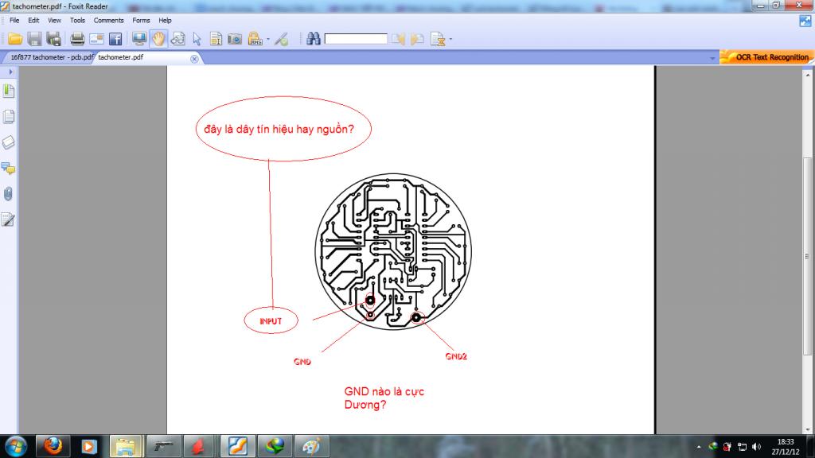815x458 pixels.
Task: Select the tachometer.pdf tab
Action: tap(121, 57)
